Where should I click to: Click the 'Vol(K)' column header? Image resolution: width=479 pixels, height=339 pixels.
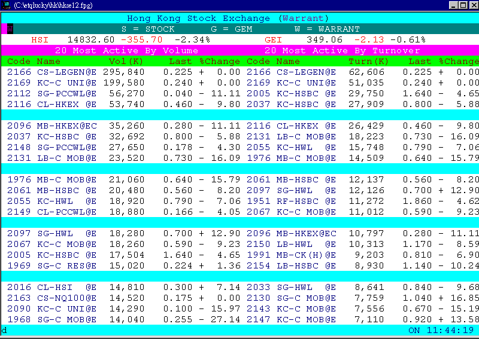[126, 62]
